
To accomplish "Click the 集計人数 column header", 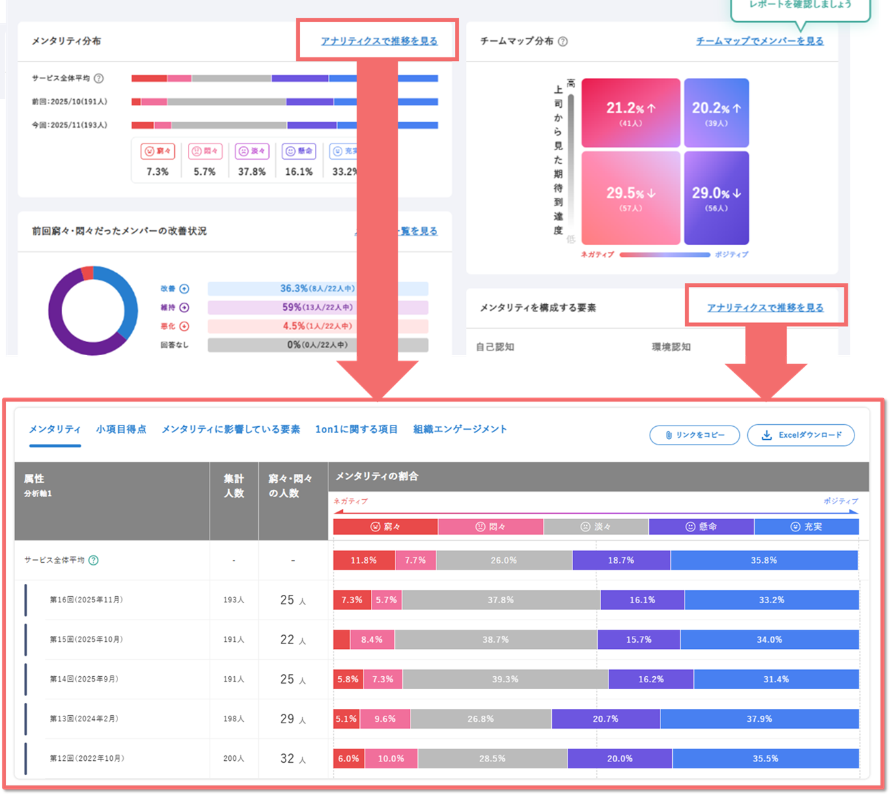I will pyautogui.click(x=234, y=501).
